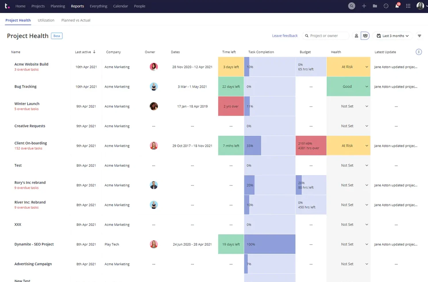
Task: Sort by Last active column arrow
Action: (x=94, y=52)
